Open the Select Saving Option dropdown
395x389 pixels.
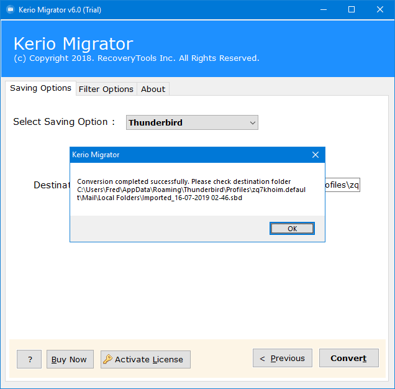[192, 122]
